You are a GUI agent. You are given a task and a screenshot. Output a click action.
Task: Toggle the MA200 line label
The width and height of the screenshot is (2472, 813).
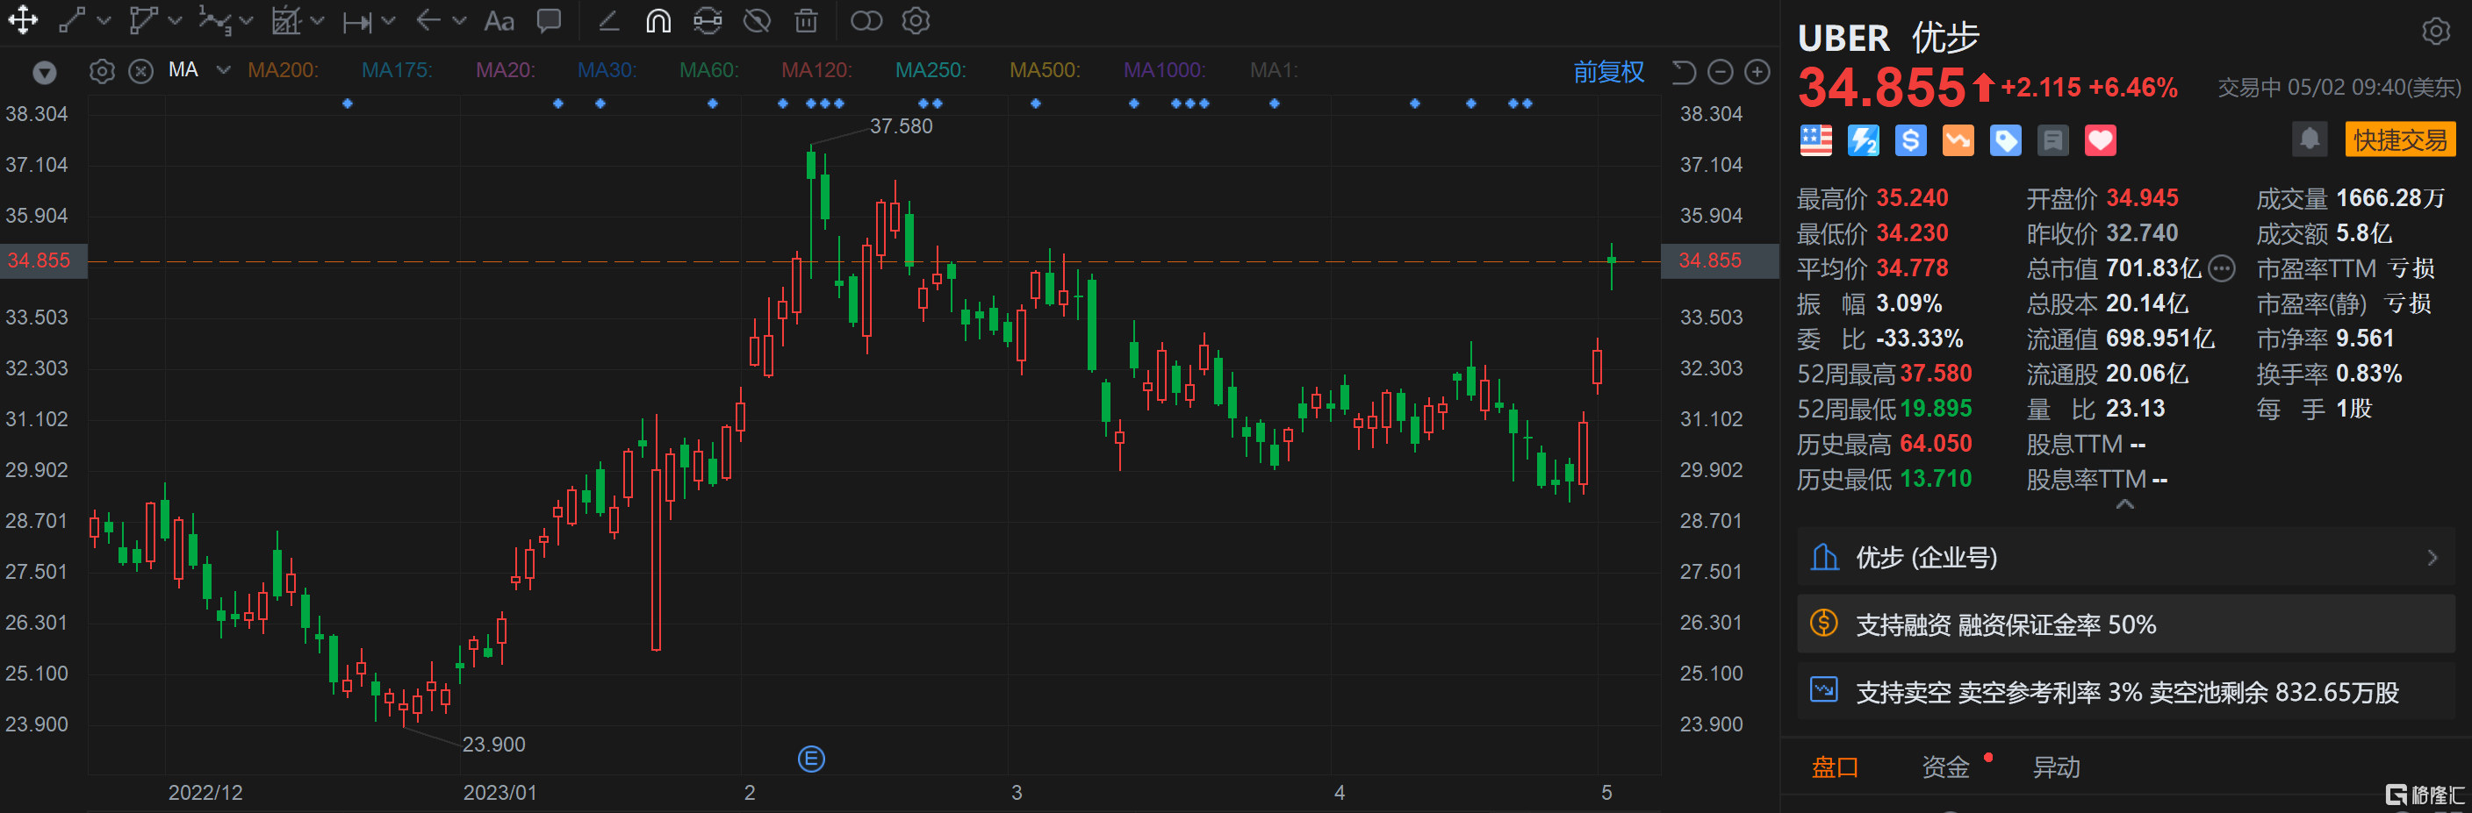click(283, 70)
